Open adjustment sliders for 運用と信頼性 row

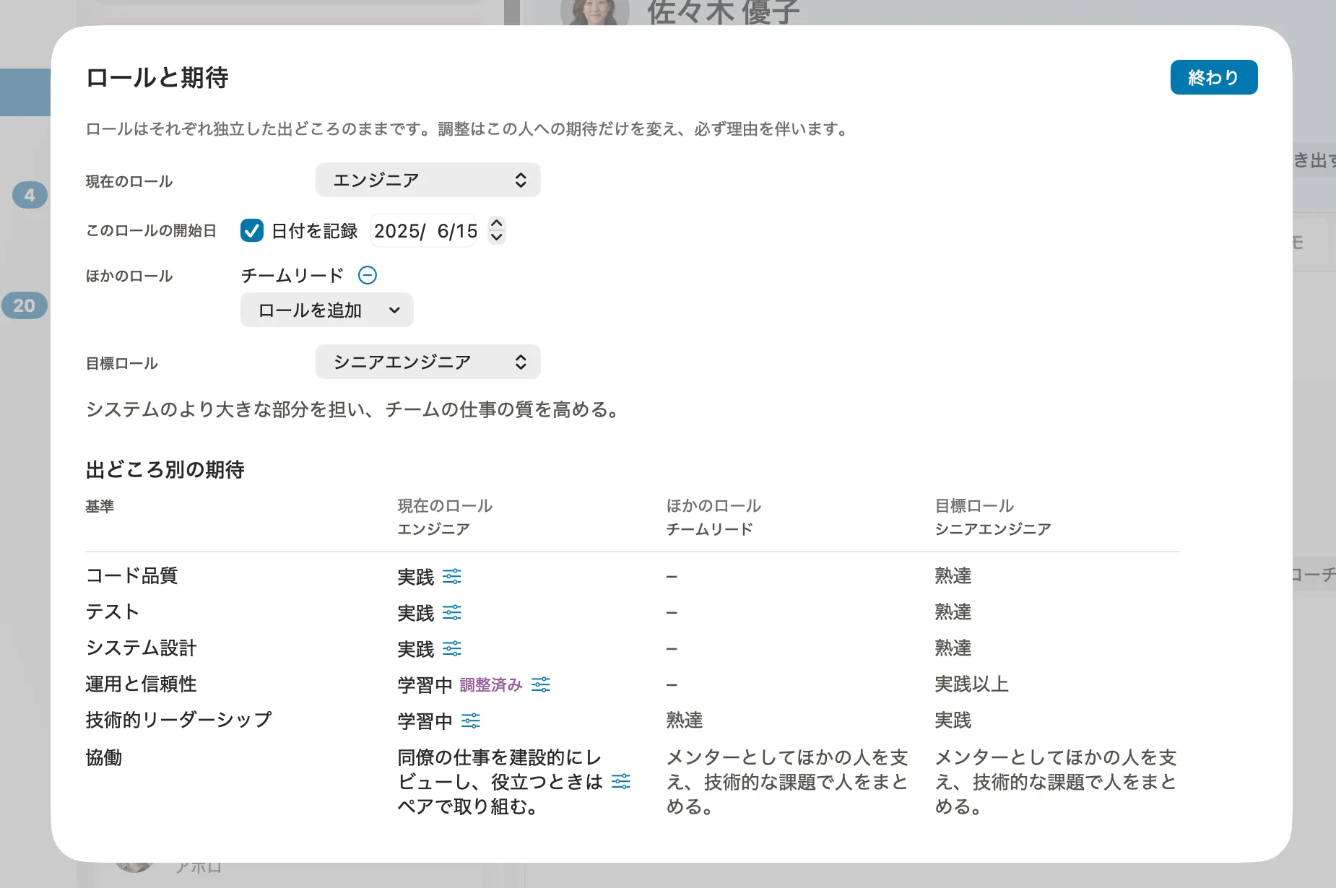coord(541,684)
